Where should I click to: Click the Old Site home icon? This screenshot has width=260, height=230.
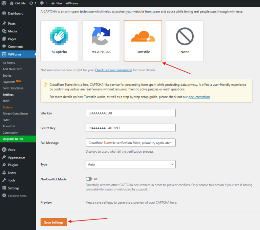pos(12,3)
